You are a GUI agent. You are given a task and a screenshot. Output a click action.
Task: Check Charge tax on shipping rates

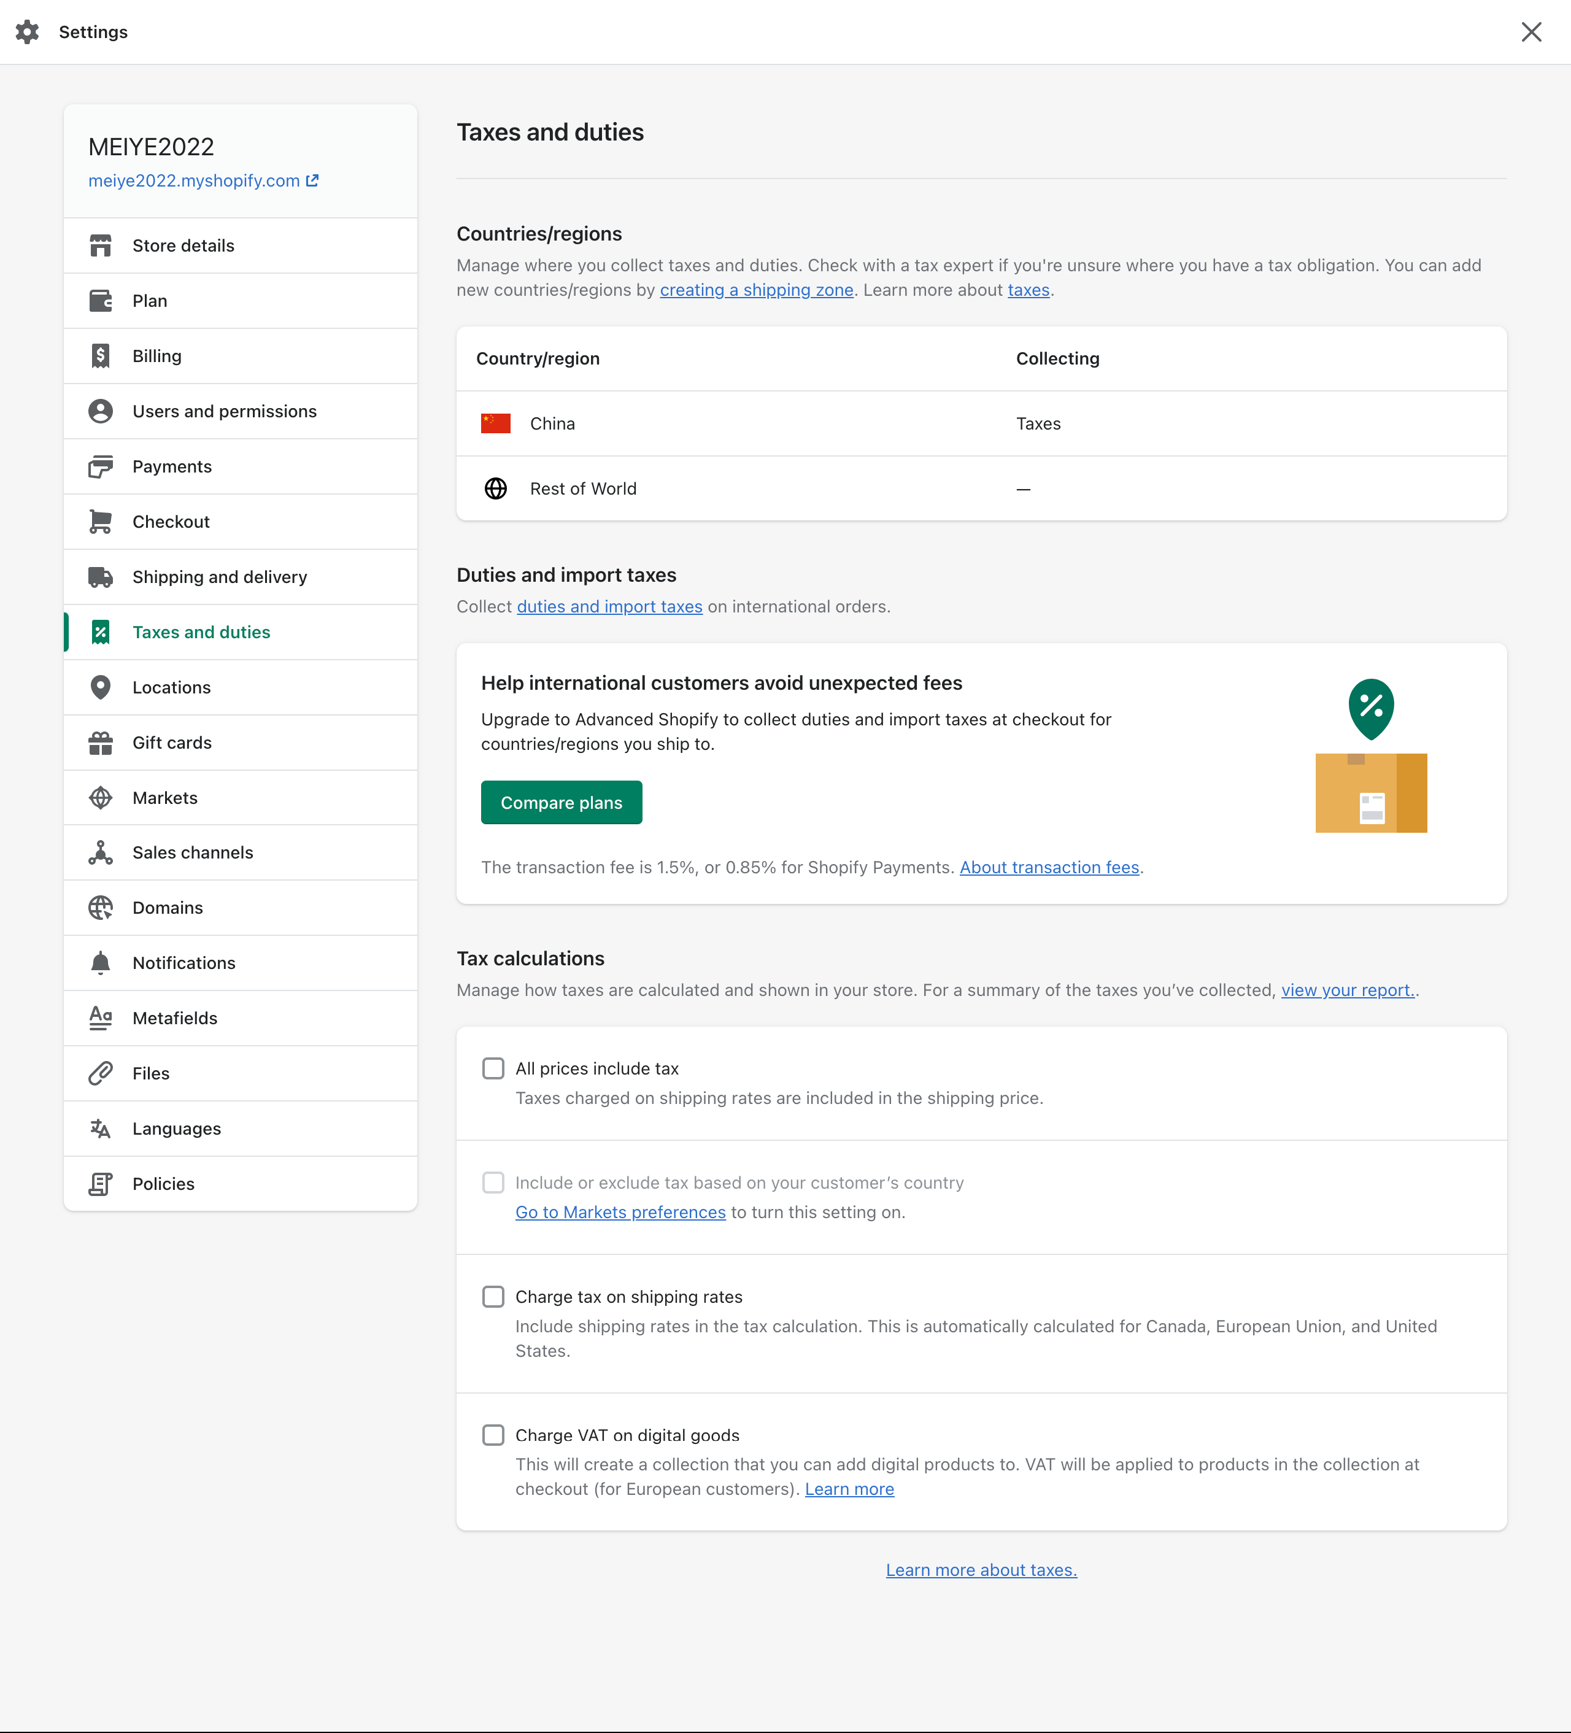point(493,1296)
